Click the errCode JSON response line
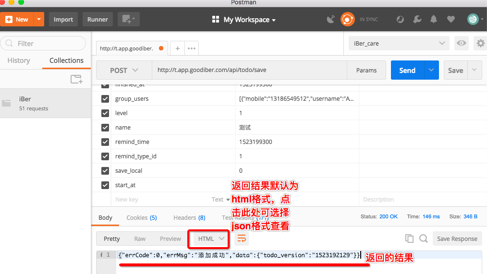 click(239, 255)
